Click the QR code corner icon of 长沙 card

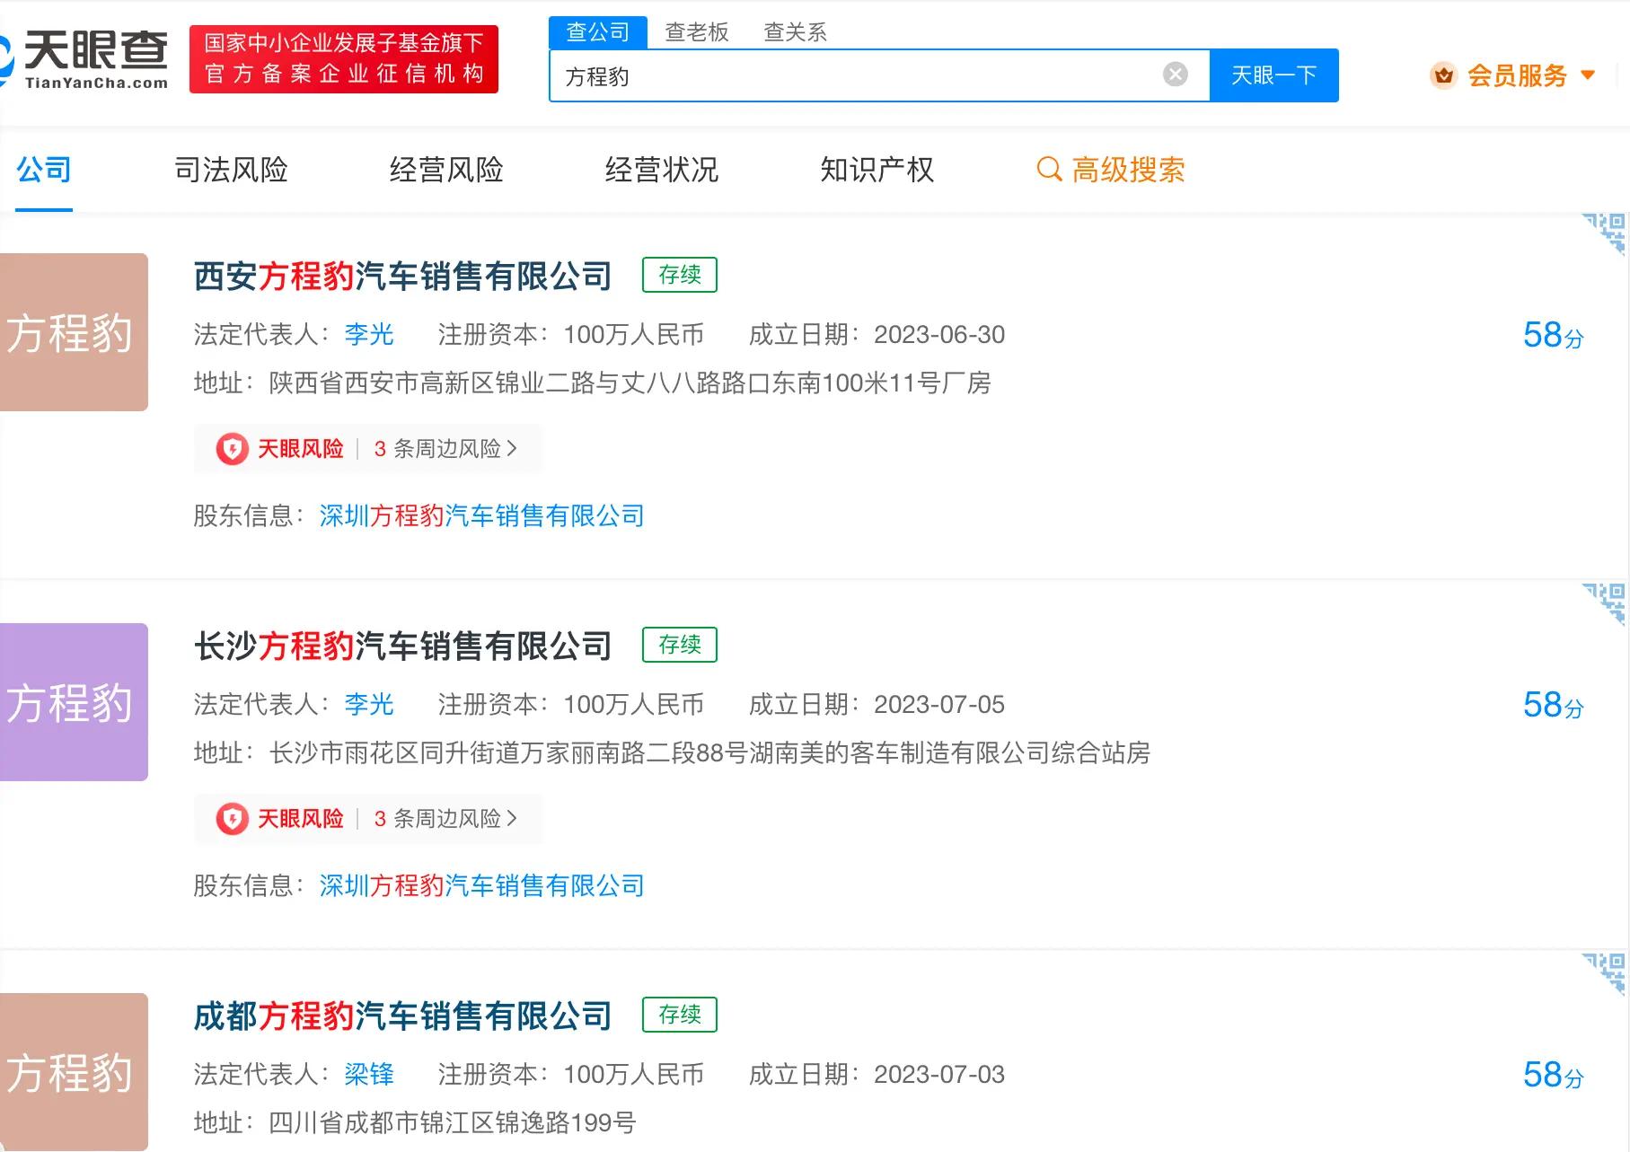click(1605, 603)
